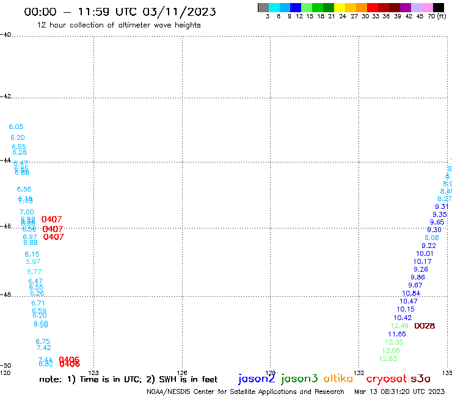Click the wave height value 6.15

click(x=32, y=254)
